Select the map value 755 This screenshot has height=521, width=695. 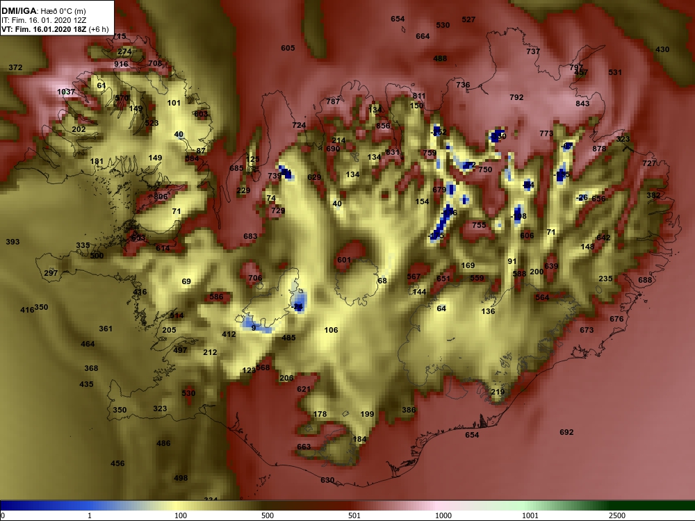(x=479, y=225)
